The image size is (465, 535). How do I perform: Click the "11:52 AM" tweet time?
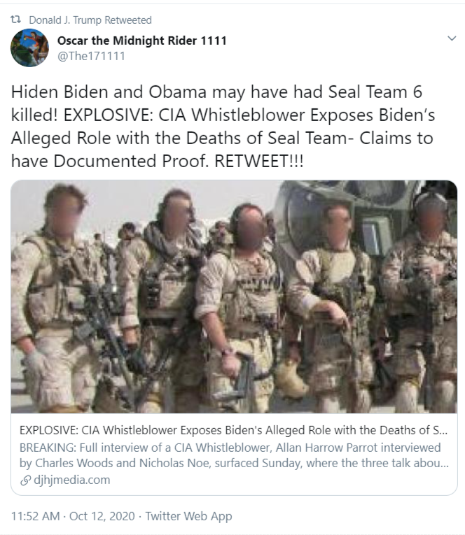(35, 516)
